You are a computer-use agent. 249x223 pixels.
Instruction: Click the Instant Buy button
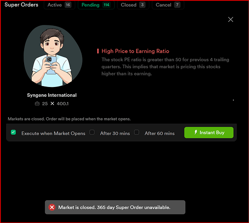[209, 132]
